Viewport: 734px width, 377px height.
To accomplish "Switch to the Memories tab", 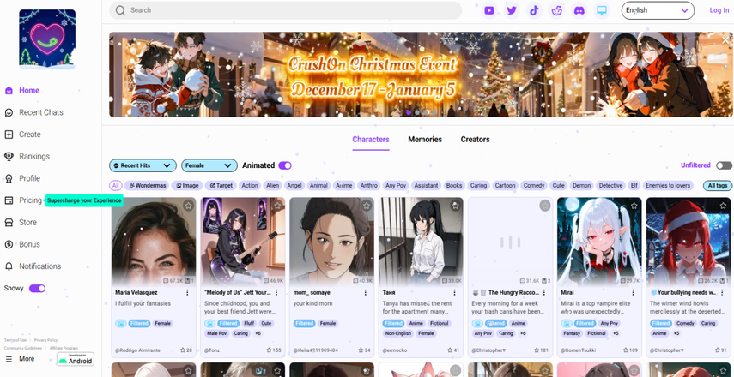I will coord(425,139).
